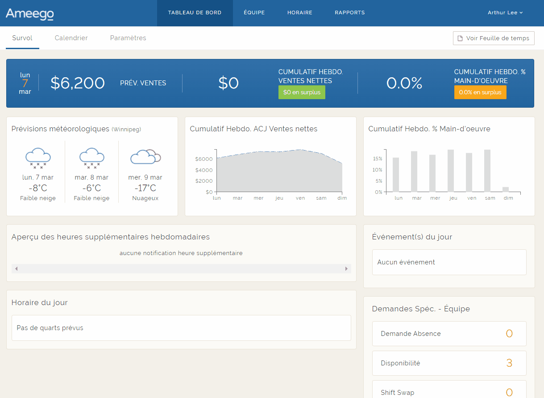Switch to the Calendrier tab
This screenshot has width=544, height=398.
(71, 38)
